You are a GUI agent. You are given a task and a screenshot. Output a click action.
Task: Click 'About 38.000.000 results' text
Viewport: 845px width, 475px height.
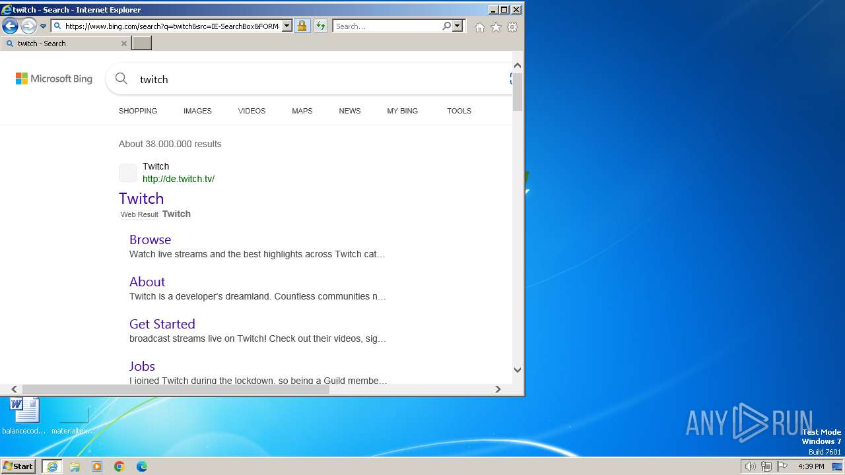[170, 144]
